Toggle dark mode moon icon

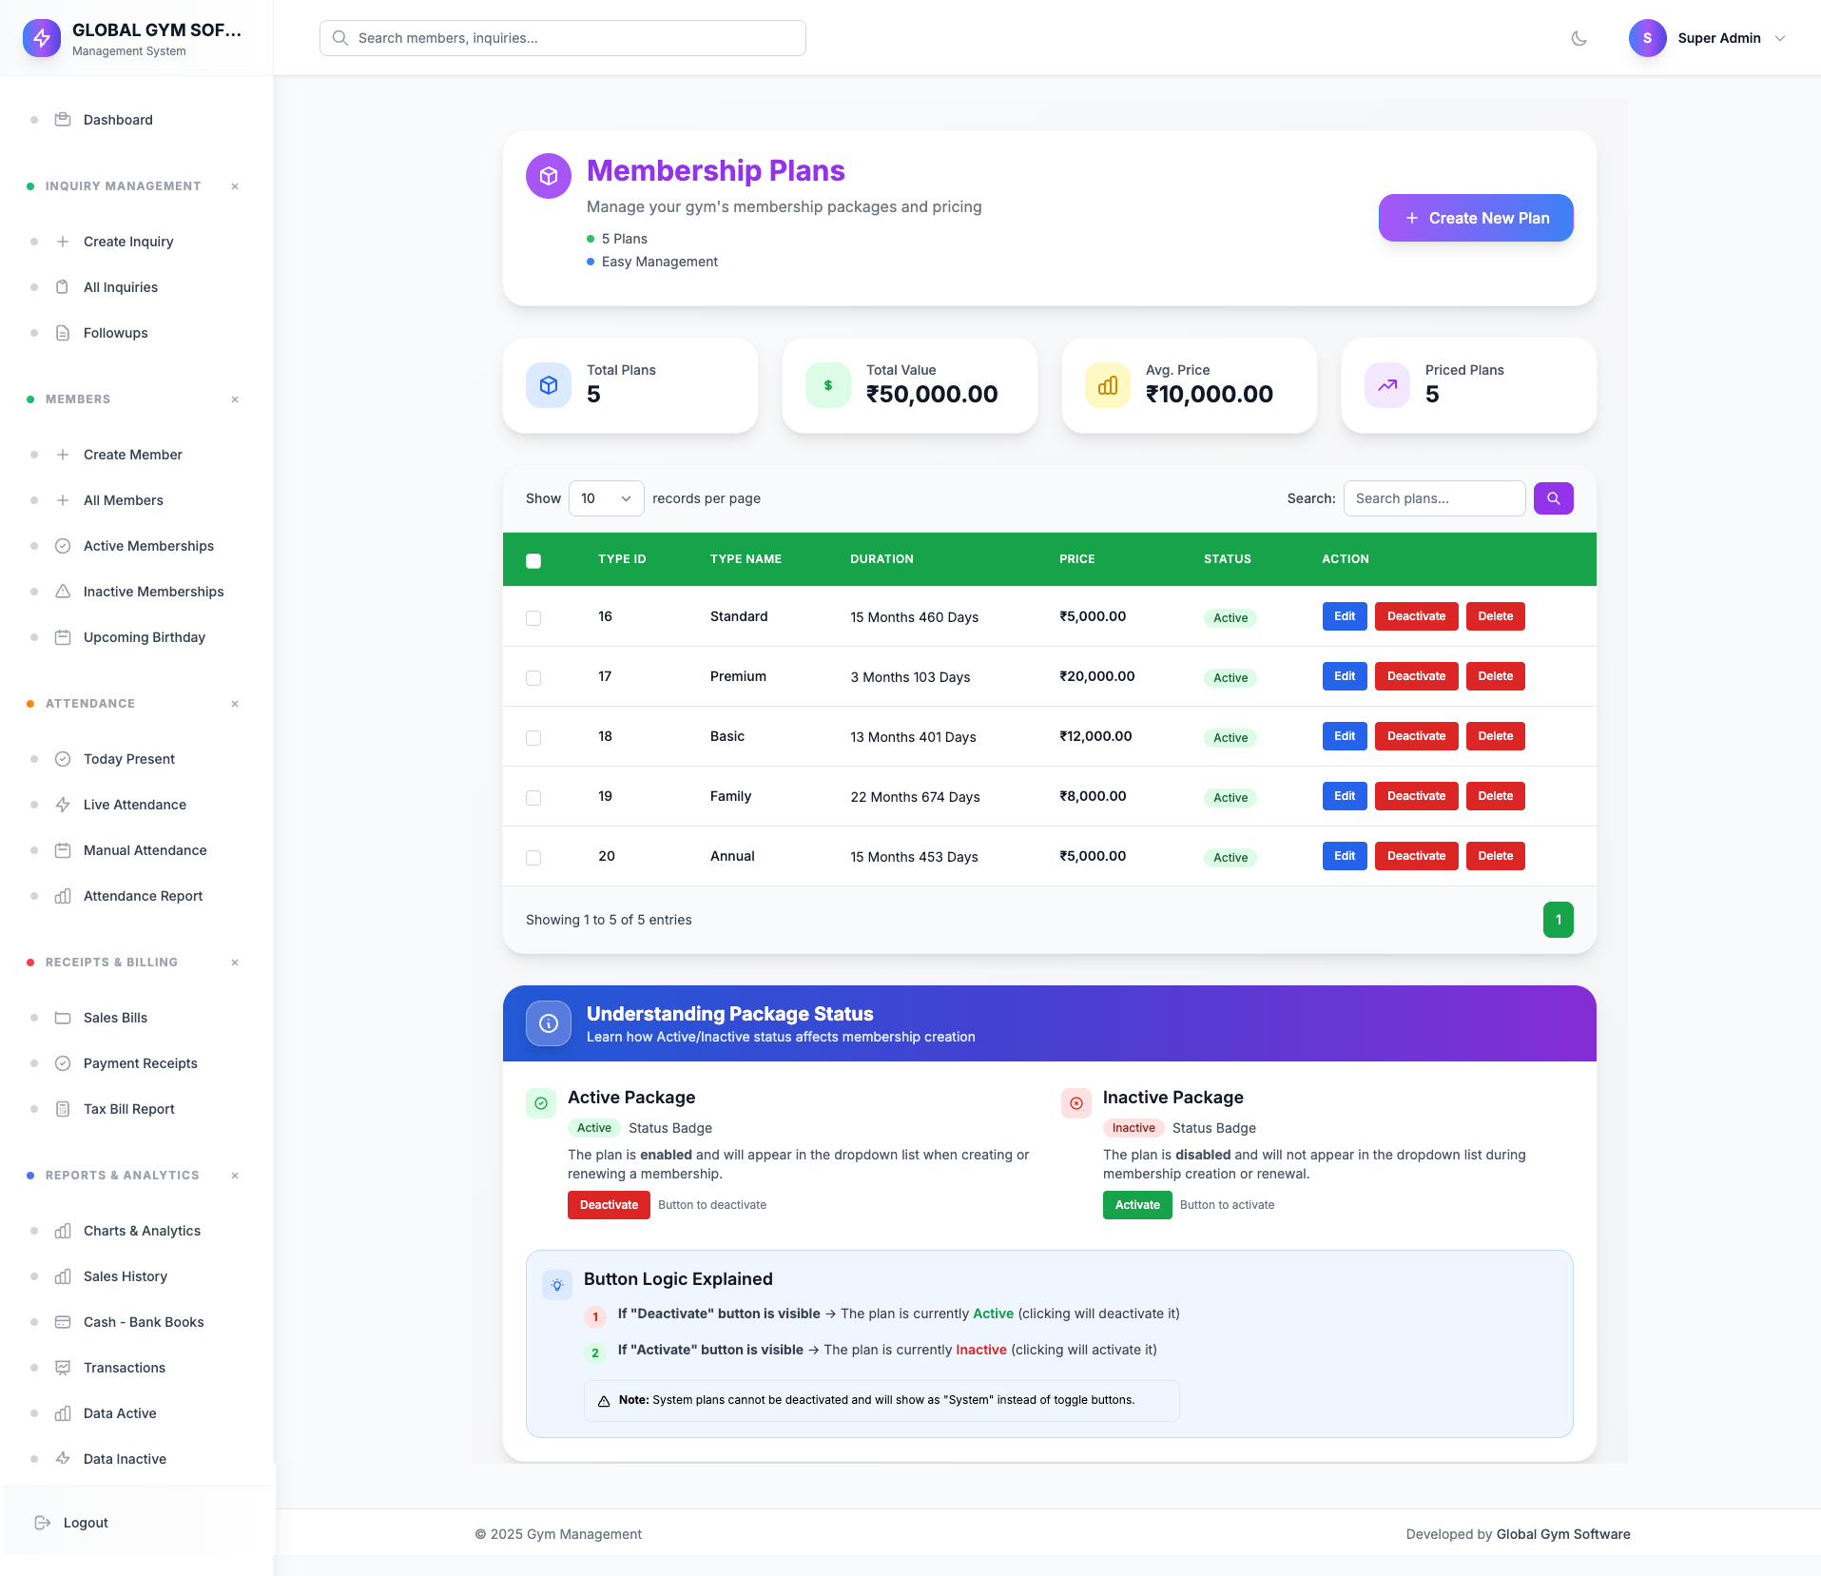point(1579,38)
